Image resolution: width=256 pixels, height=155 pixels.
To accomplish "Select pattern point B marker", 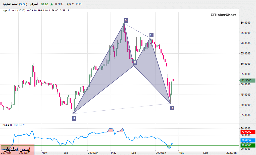I will (x=135, y=62).
